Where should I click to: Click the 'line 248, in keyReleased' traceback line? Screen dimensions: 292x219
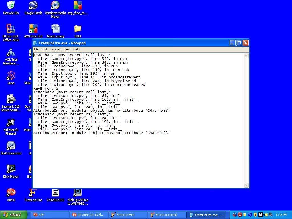click(x=87, y=81)
